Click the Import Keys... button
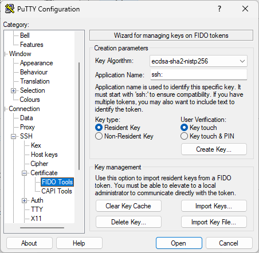Viewport: 259px width, 253px height. pyautogui.click(x=214, y=206)
